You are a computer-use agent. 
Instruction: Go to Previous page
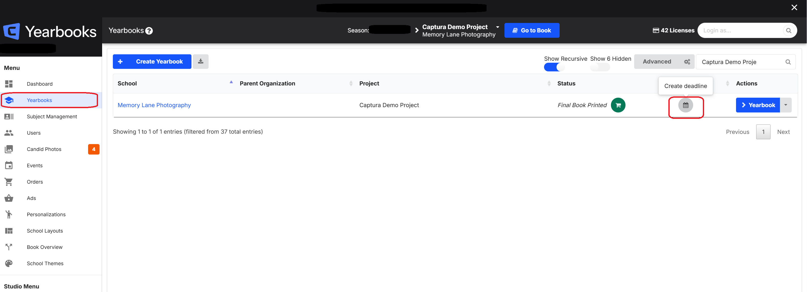click(738, 132)
